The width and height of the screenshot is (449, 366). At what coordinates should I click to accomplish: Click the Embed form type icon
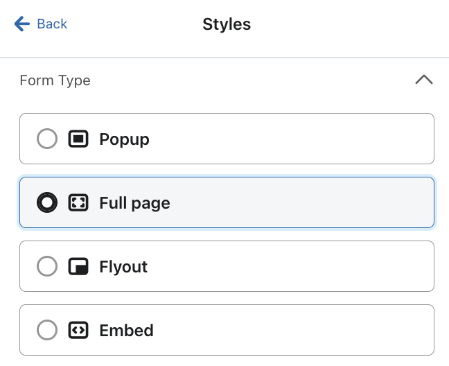(x=78, y=330)
